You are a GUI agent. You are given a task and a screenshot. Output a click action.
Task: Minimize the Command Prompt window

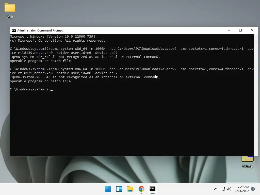(229, 30)
